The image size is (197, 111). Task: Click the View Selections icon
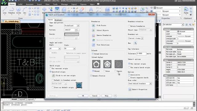coord(93,45)
